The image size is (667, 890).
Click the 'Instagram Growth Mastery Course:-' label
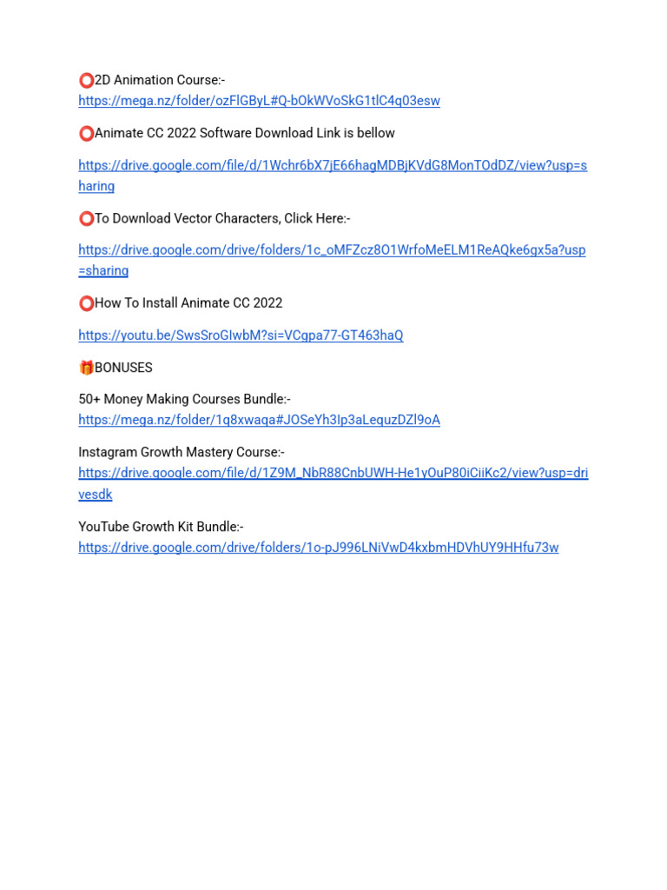pos(182,452)
